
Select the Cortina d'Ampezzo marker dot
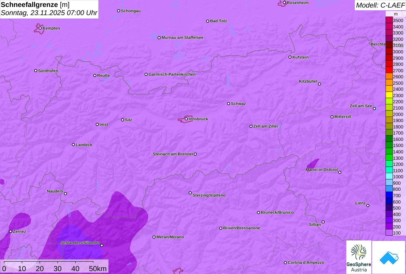click(x=285, y=263)
